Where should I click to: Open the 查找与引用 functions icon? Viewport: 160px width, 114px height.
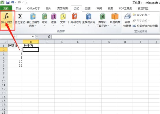(x=89, y=16)
